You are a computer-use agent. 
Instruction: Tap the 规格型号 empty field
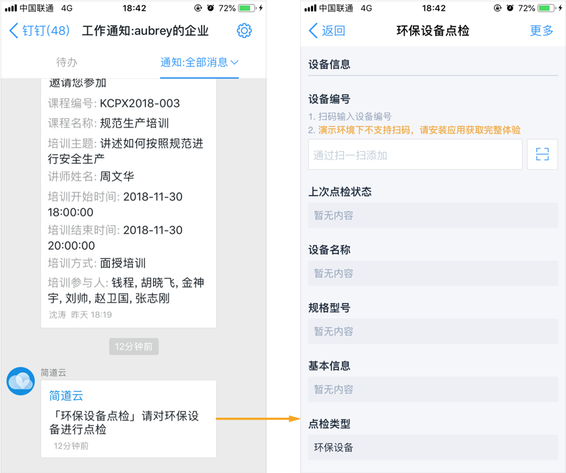(x=433, y=331)
